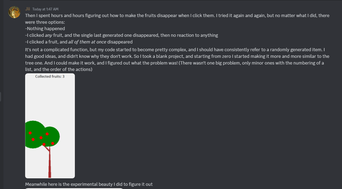Click the red fruit nearest the branch fork
The width and height of the screenshot is (342, 189).
click(44, 144)
